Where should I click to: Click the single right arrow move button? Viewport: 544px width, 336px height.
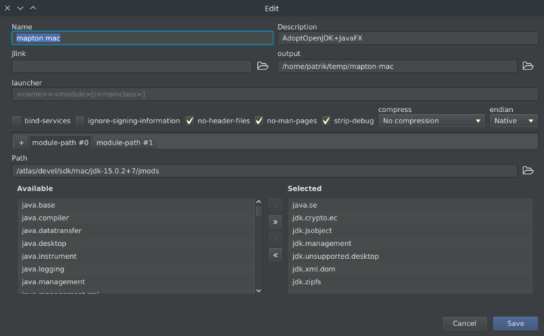tap(276, 206)
